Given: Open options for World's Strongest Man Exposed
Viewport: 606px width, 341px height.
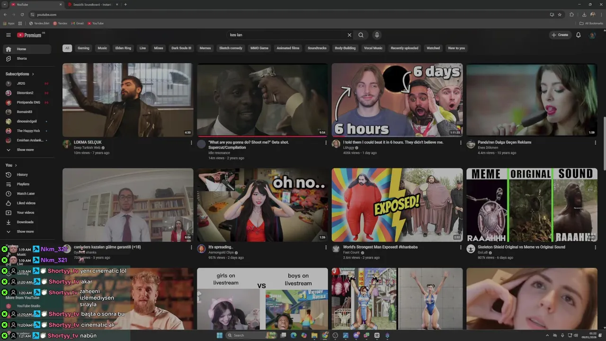Looking at the screenshot, I should (x=461, y=247).
